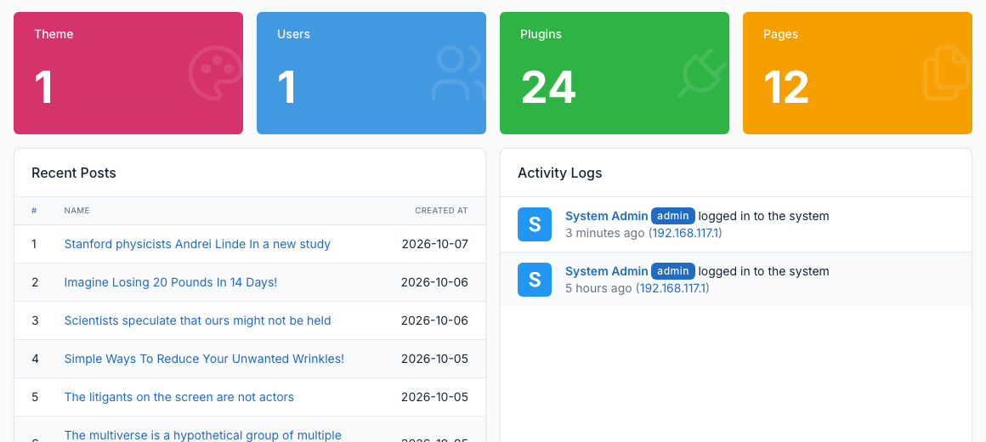Click the created date of 'The litigants' row
The width and height of the screenshot is (986, 442).
[434, 397]
